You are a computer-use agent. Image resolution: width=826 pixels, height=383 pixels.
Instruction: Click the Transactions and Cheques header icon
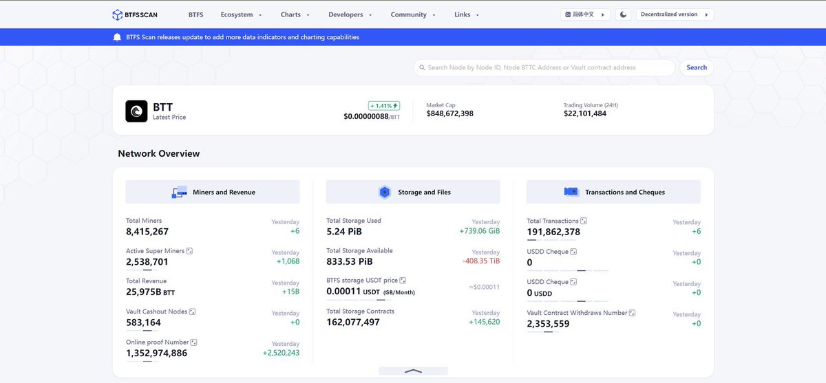(571, 192)
